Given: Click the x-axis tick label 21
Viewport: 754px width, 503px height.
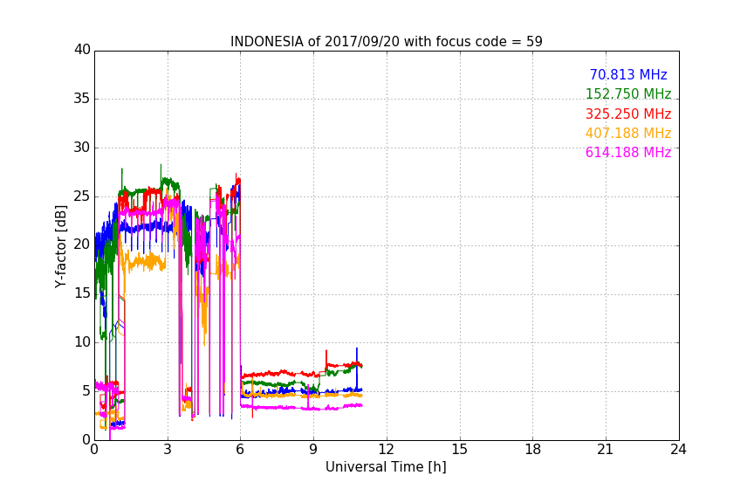Looking at the screenshot, I should [x=606, y=450].
